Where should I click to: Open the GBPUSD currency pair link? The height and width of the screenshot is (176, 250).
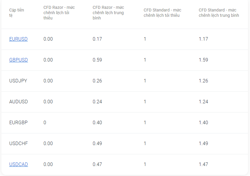pos(19,60)
